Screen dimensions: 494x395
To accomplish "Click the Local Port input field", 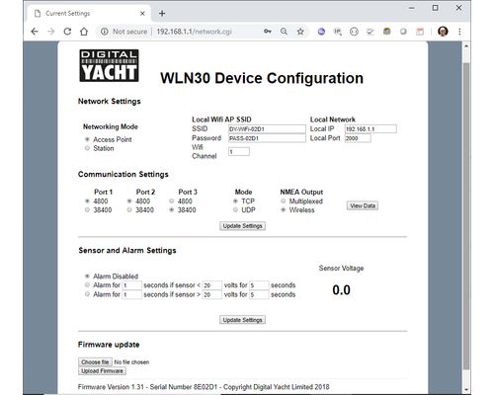I will [x=358, y=138].
